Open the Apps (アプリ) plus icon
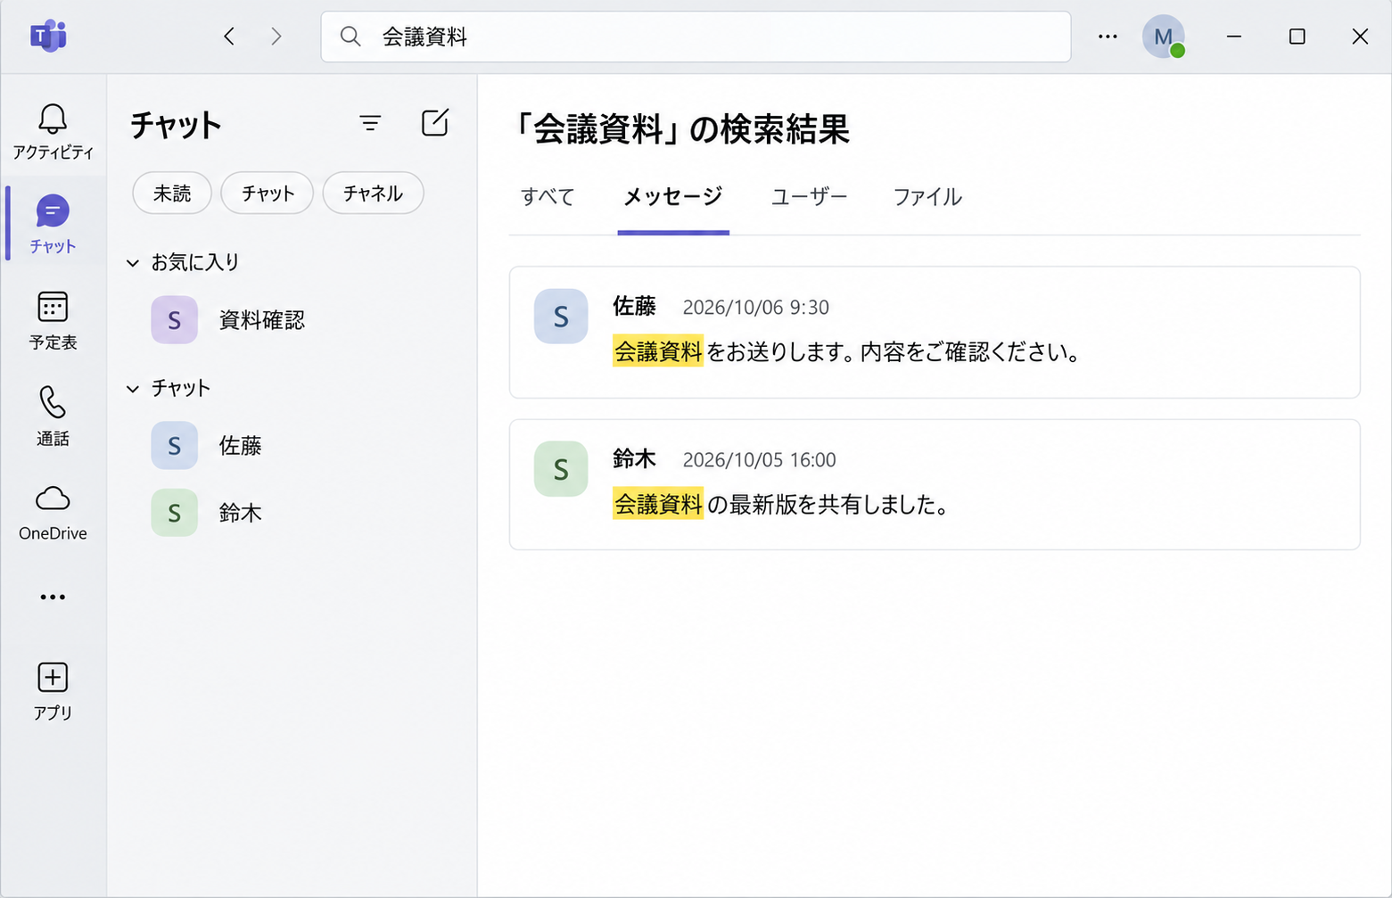The height and width of the screenshot is (898, 1392). [x=53, y=691]
